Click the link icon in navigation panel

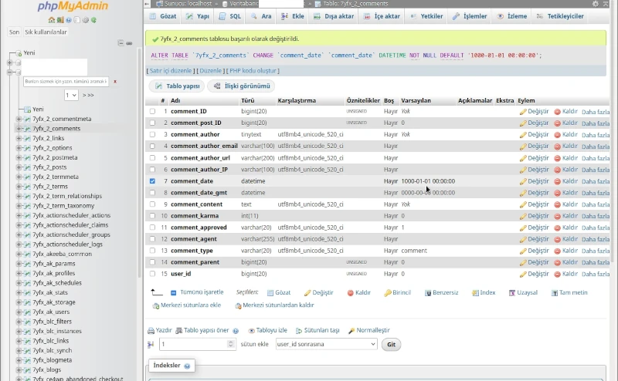tap(130, 42)
